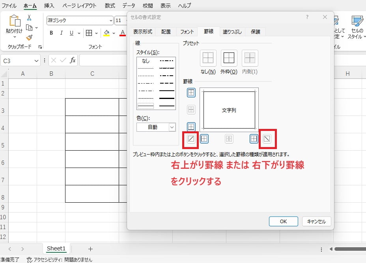The width and height of the screenshot is (366, 263).
Task: Click the Cell Styles (セルのスタイル) icon
Action: point(357,21)
